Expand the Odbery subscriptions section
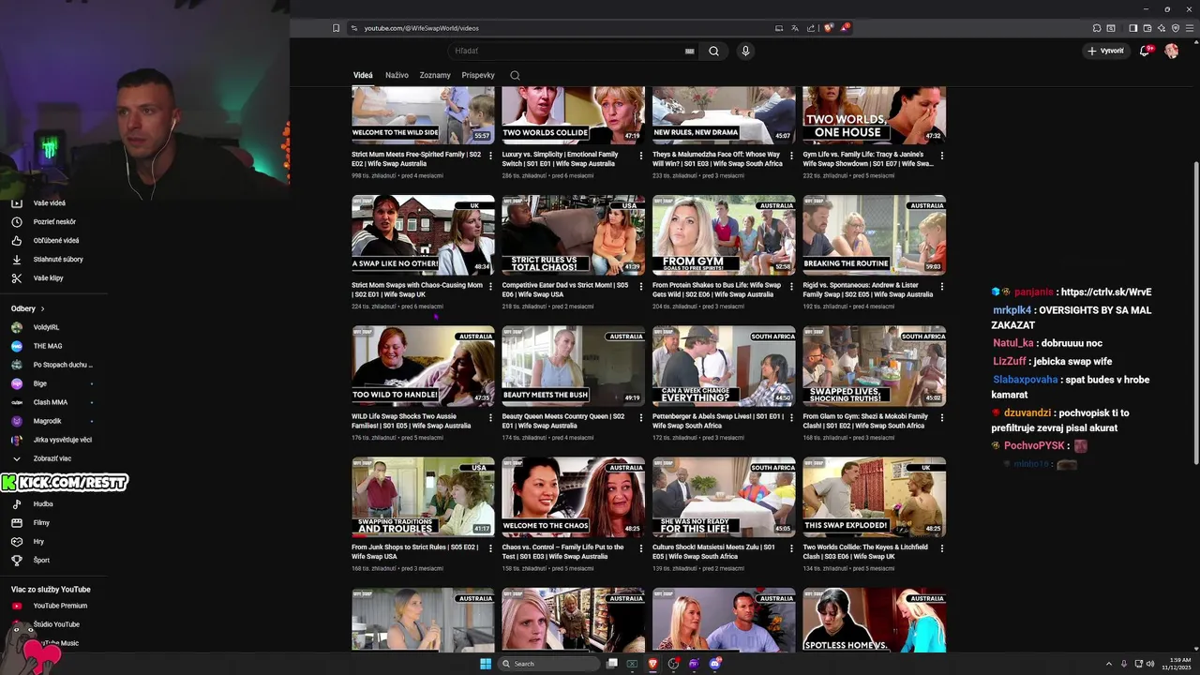Image resolution: width=1200 pixels, height=675 pixels. pos(28,308)
